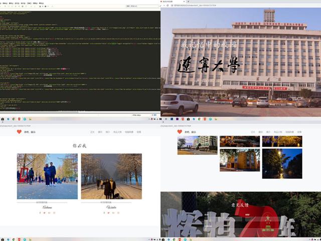Click the 校园风景 nav link on the couple photos page
Viewport: 321px width, 241px height.
[x=129, y=132]
